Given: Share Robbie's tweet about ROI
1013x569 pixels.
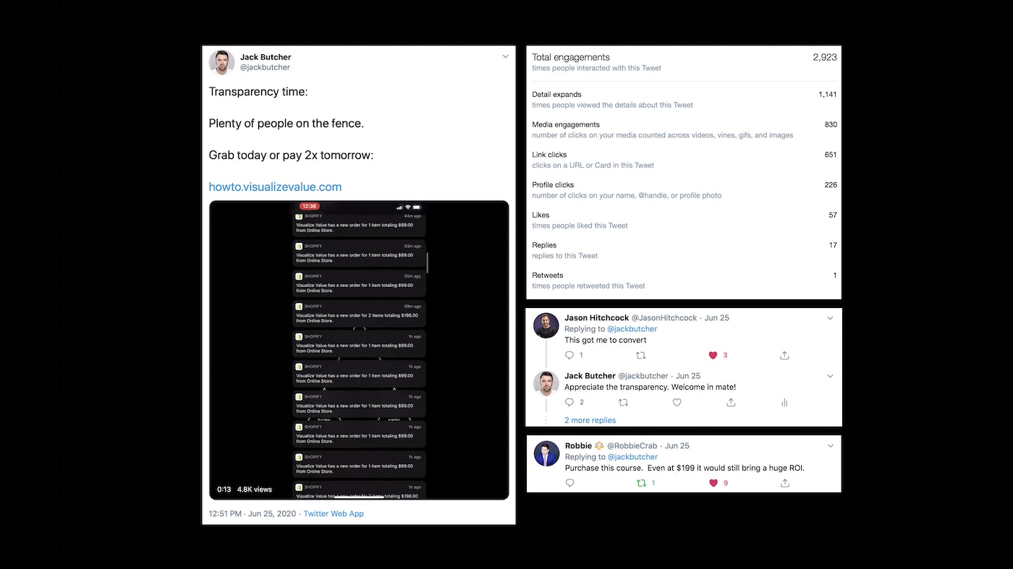Looking at the screenshot, I should click(x=784, y=483).
